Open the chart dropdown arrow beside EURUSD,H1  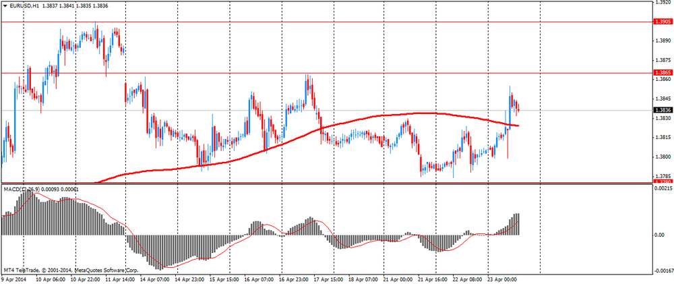point(5,5)
